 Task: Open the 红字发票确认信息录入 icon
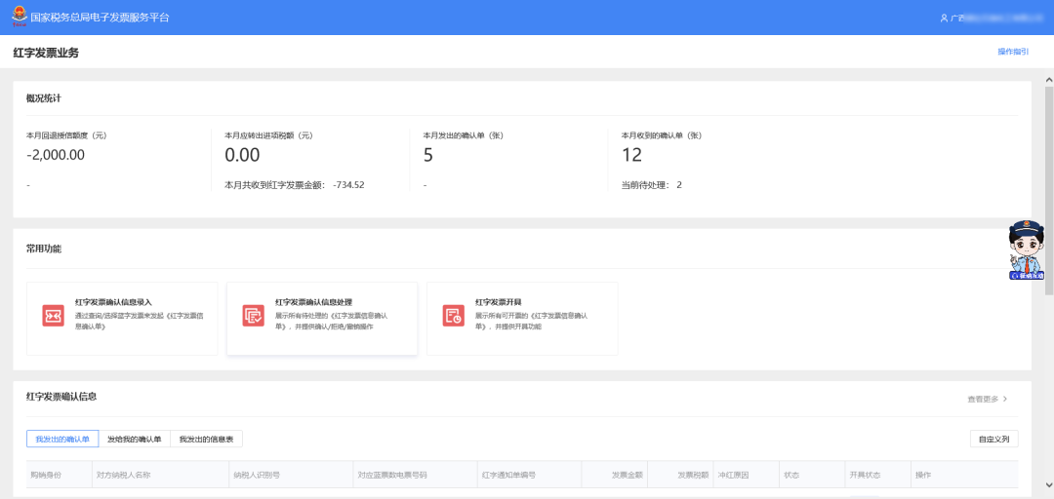(x=53, y=316)
